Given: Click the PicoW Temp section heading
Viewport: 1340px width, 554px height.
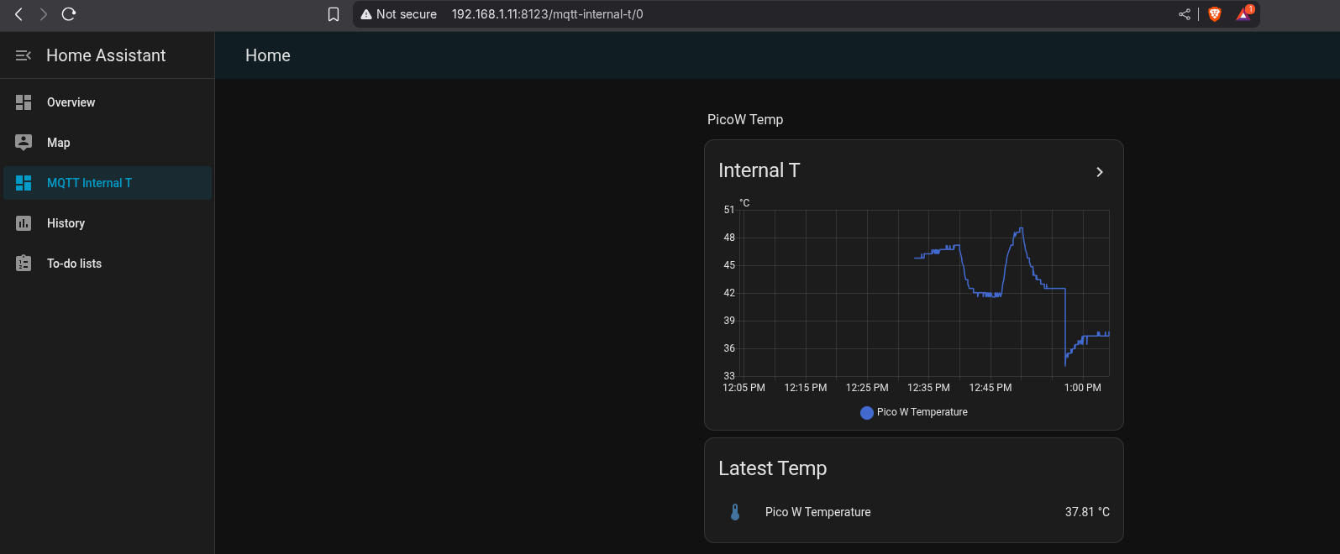Looking at the screenshot, I should [x=745, y=119].
